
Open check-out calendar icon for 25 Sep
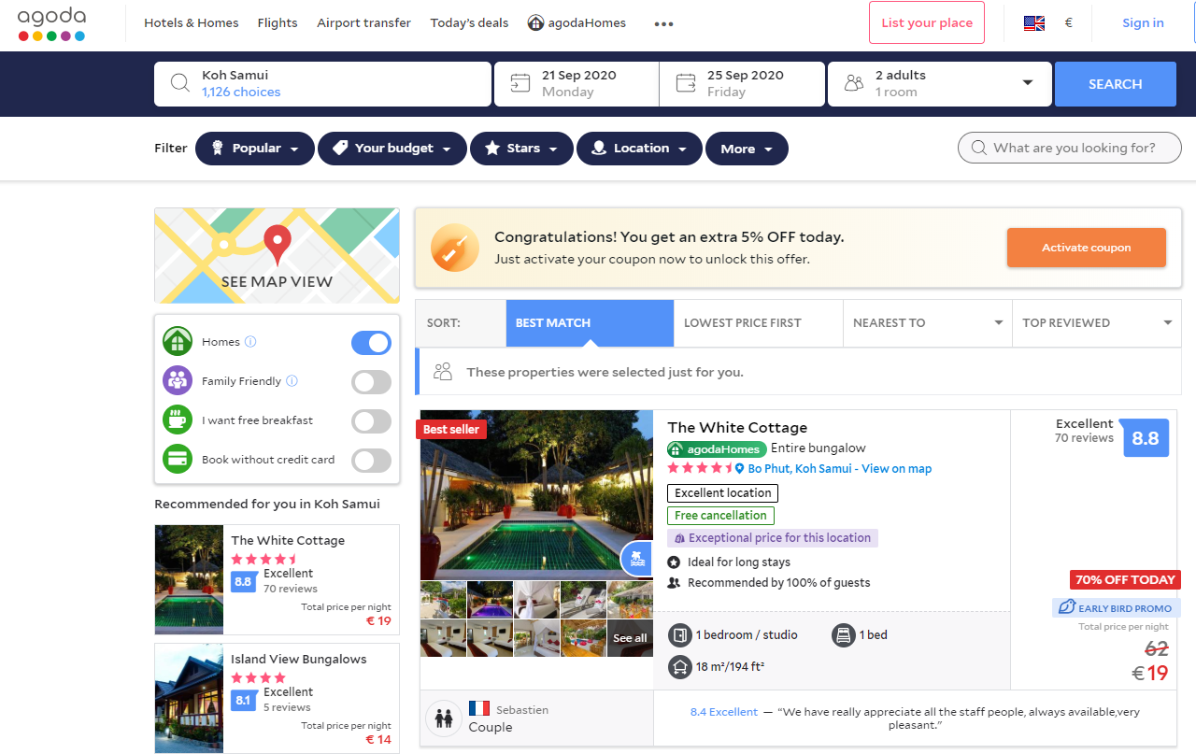point(686,83)
